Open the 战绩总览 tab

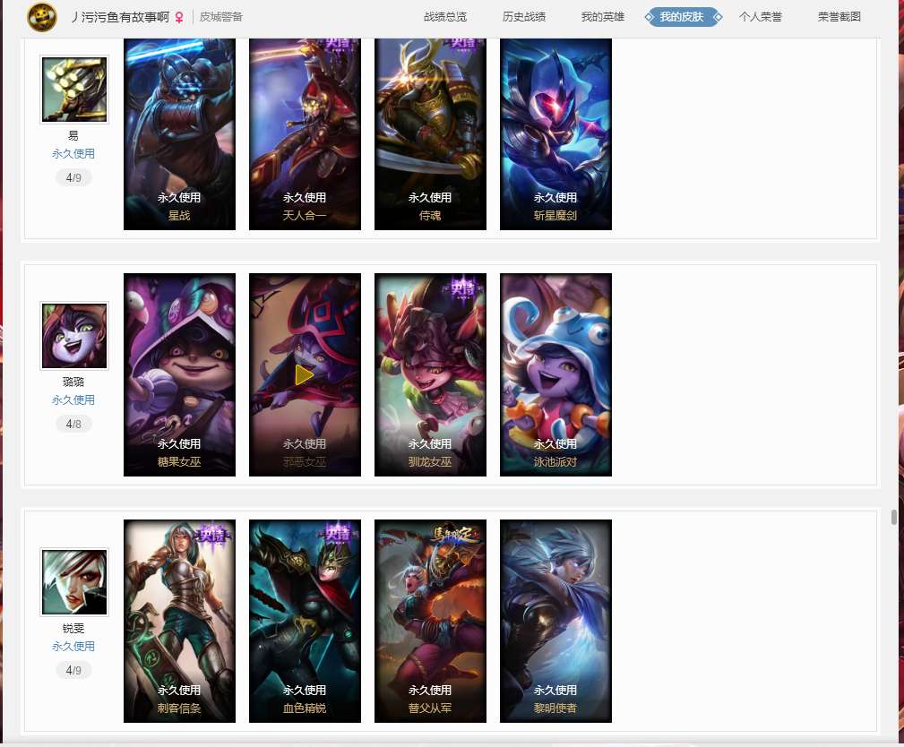pos(445,17)
